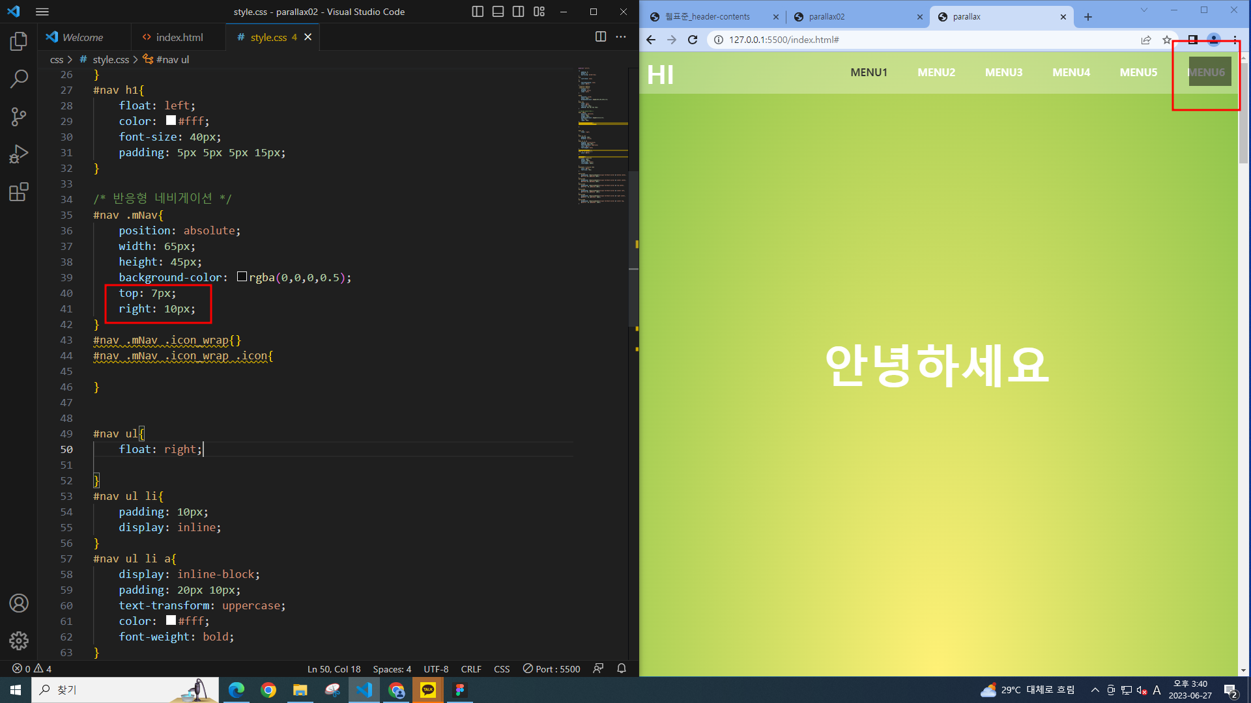Open Run and Debug view

coord(18,154)
